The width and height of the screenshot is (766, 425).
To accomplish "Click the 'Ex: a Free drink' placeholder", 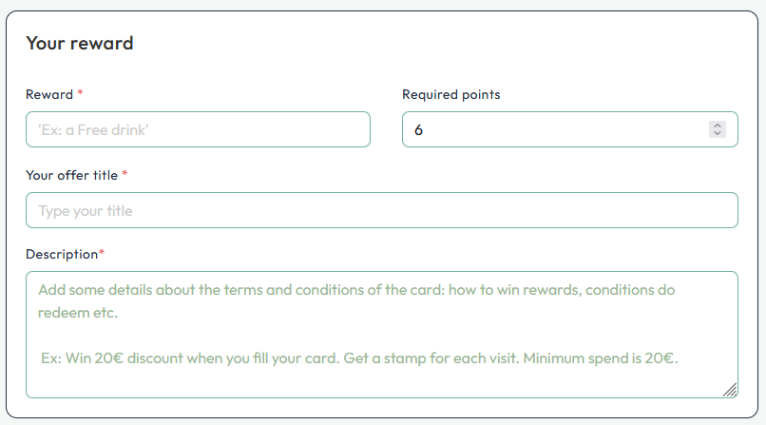I will [93, 130].
